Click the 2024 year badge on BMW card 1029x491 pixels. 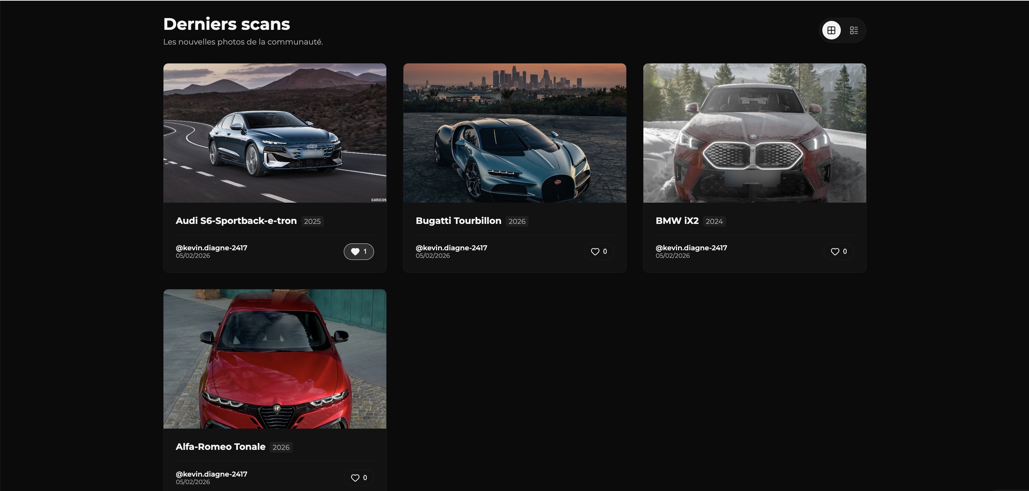point(714,221)
